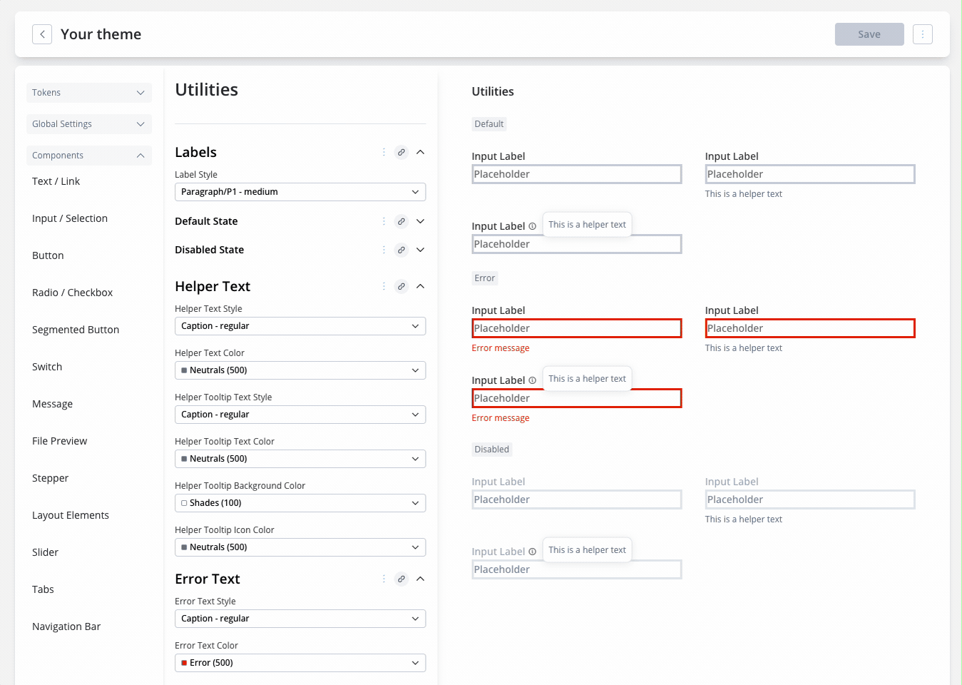Screen dimensions: 962x685
Task: Open the Helper Tooltip Background Color dropdown
Action: pyautogui.click(x=300, y=503)
